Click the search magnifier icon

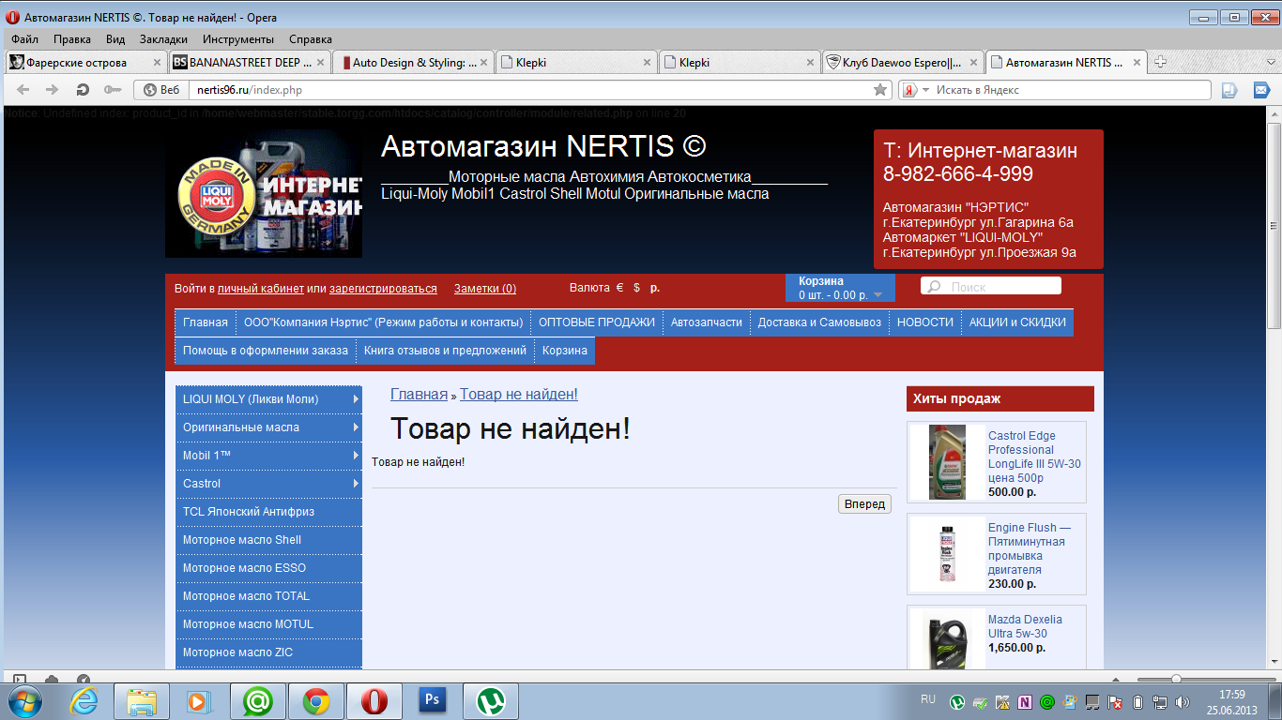tap(935, 287)
